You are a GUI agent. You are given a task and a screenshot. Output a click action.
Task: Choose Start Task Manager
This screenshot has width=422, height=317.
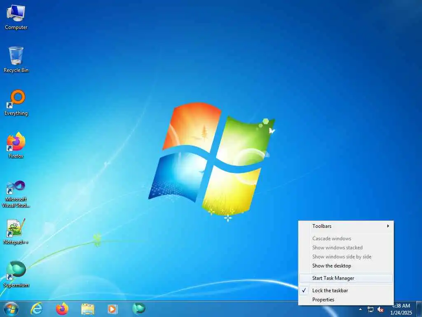[346, 278]
